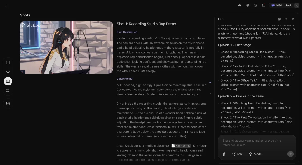Click the "0-4s:" prompt paragraph
Viewport: 302px width, 165px height.
click(161, 120)
